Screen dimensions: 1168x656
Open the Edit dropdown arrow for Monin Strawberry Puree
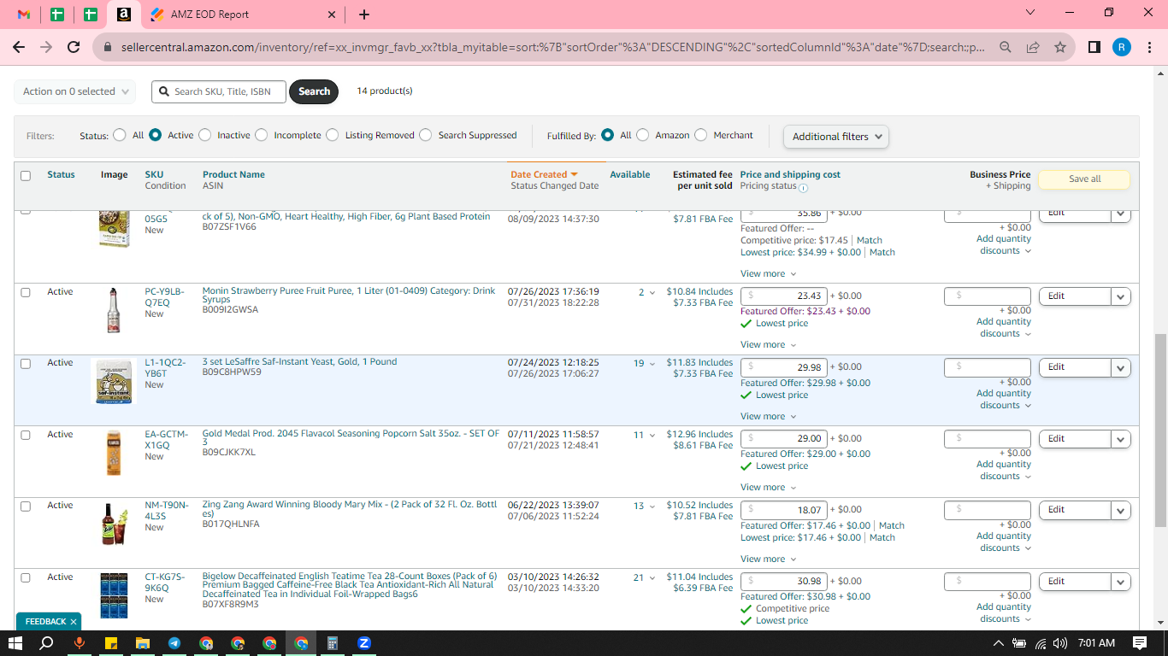click(1121, 296)
